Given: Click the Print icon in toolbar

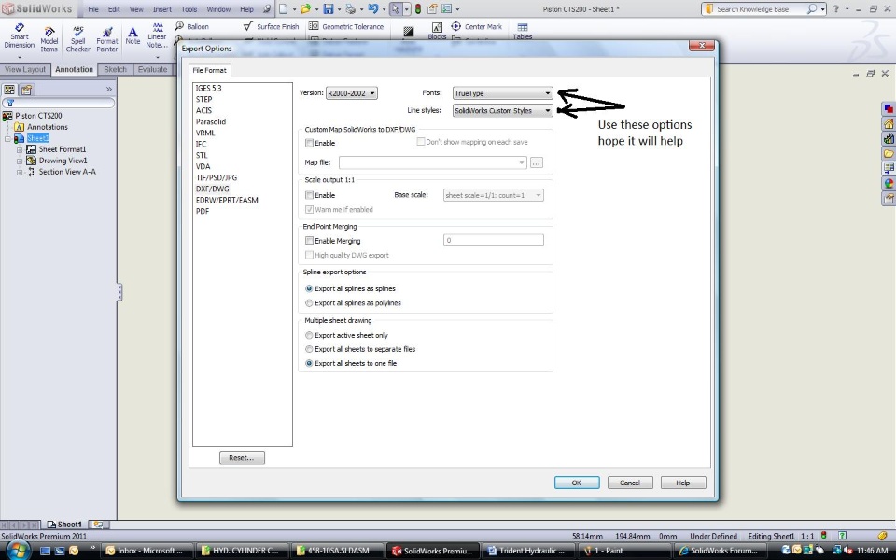Looking at the screenshot, I should [x=351, y=9].
